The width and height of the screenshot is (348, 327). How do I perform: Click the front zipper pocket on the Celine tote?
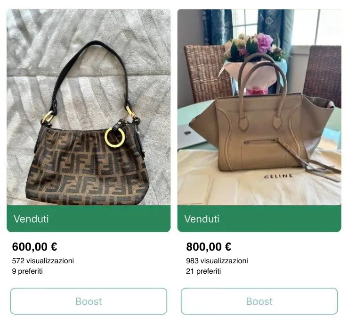261,142
